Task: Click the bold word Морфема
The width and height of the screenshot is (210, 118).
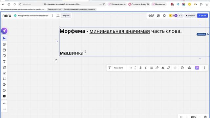Action: 73,31
